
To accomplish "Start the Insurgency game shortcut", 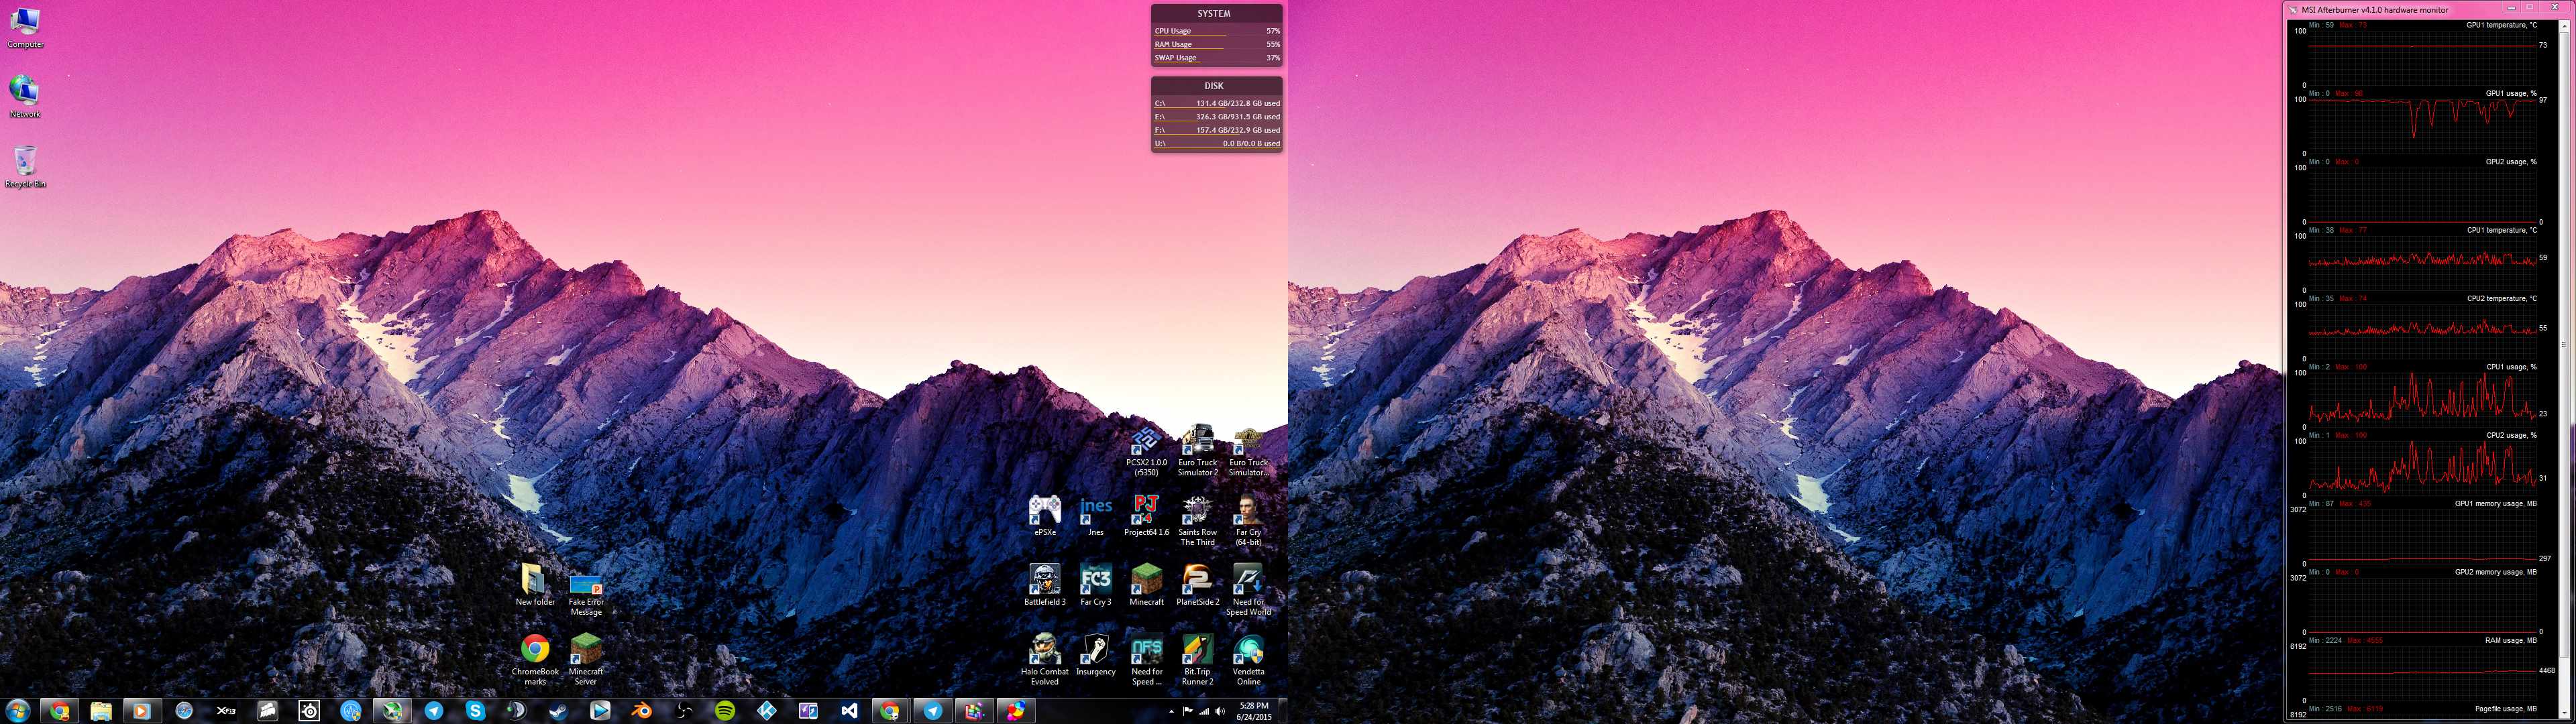I will tap(1096, 656).
